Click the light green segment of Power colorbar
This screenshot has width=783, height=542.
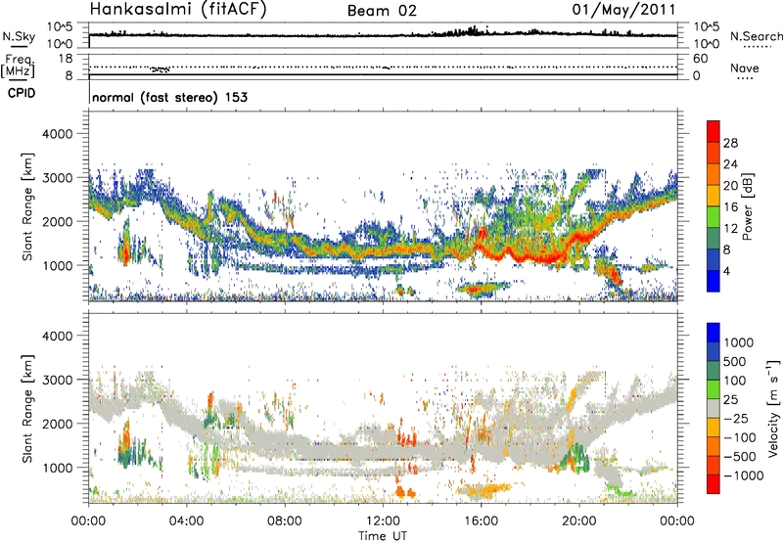point(714,217)
